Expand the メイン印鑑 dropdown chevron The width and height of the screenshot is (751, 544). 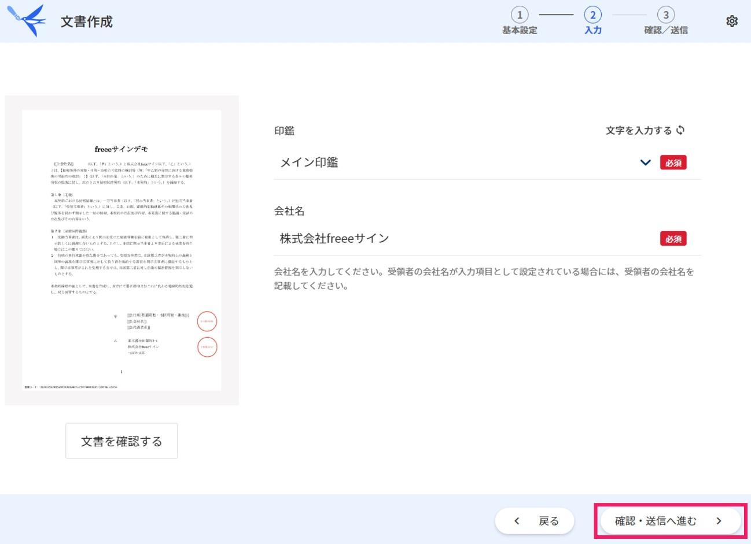(x=646, y=162)
